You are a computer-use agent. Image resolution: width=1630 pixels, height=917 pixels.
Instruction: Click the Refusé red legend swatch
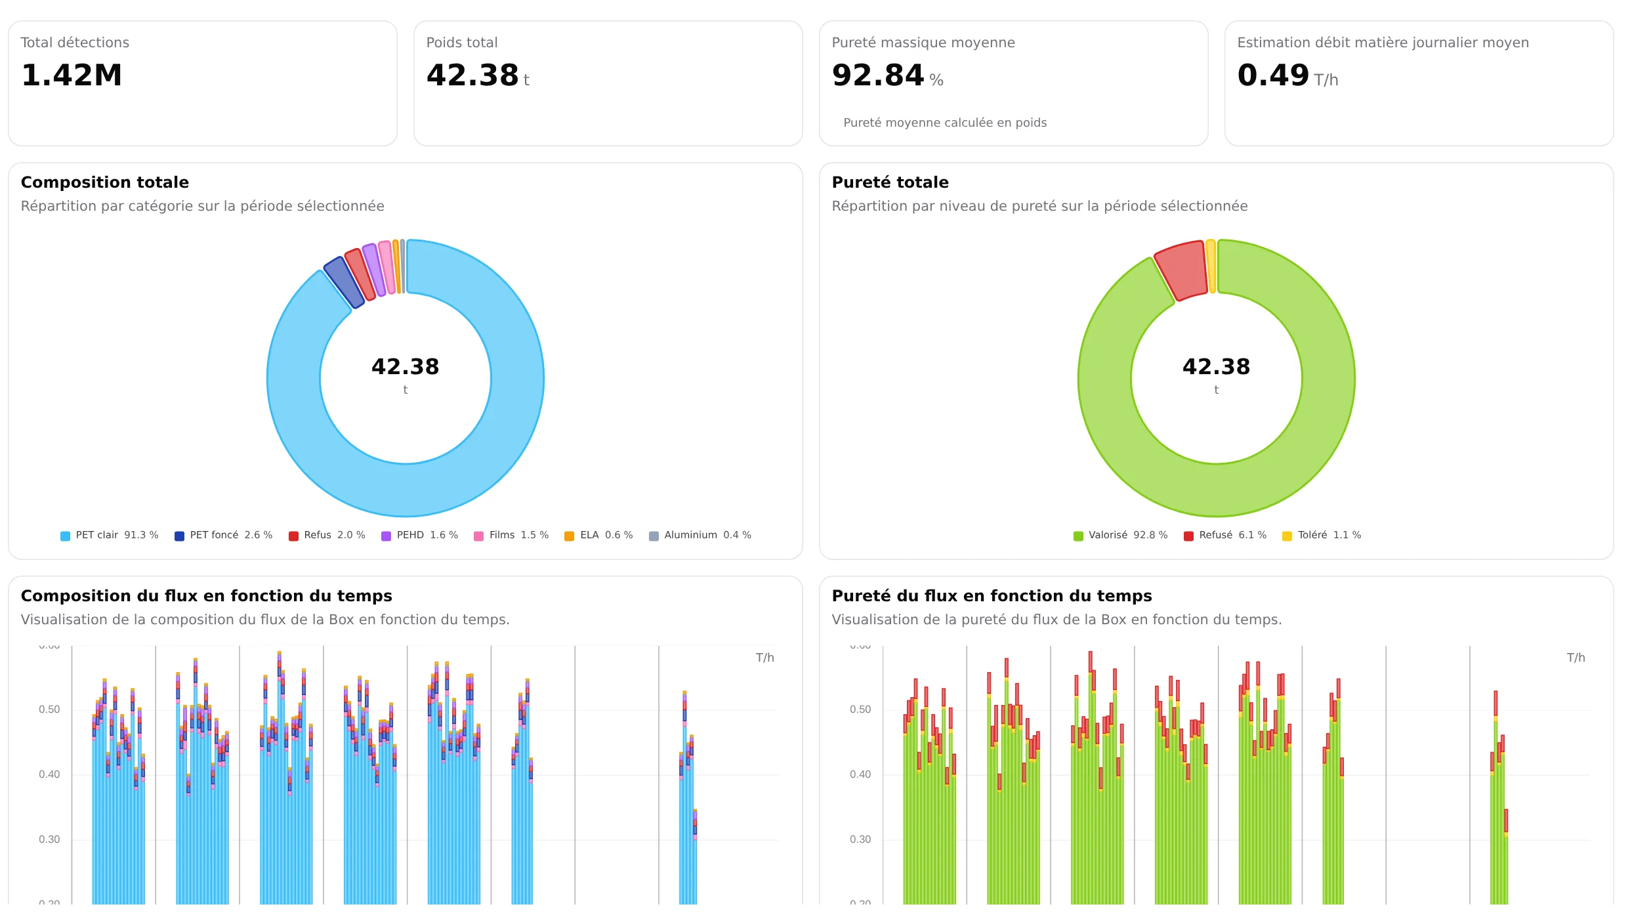pos(1188,536)
